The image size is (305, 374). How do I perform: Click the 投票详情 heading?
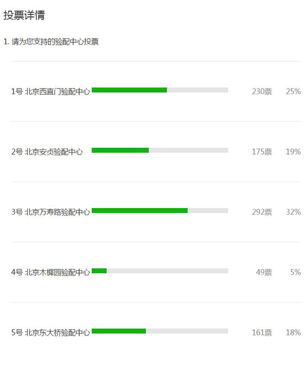click(24, 15)
